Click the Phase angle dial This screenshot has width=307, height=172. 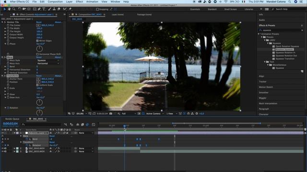(39, 49)
